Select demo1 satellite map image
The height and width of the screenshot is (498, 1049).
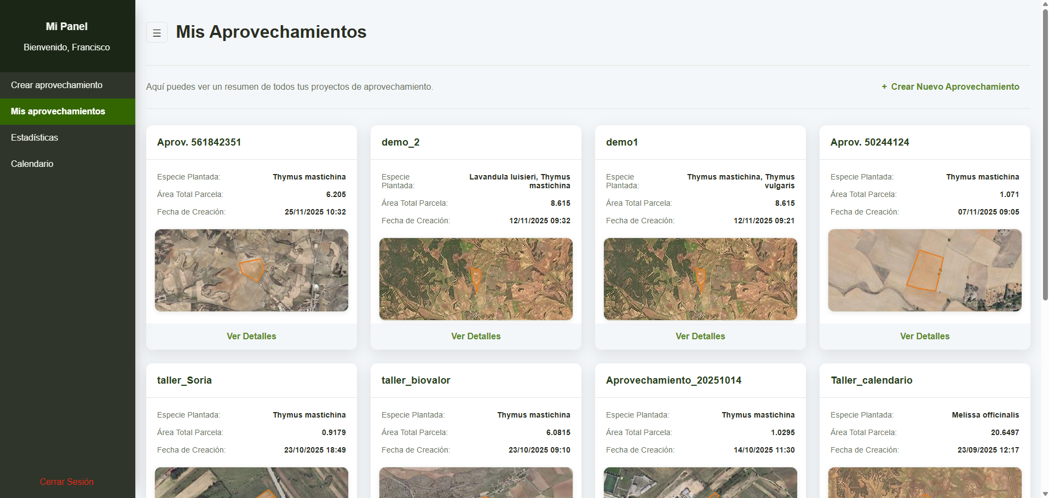(700, 279)
